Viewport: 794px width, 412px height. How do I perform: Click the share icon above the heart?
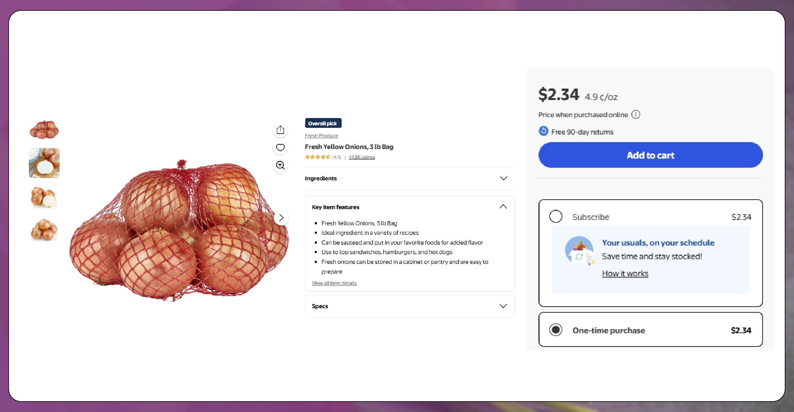[280, 130]
